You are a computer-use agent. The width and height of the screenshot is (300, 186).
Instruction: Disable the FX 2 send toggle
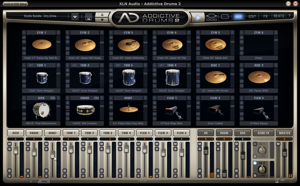coord(255,163)
